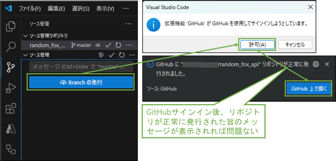The image size is (336, 161).
Task: Click publish cloud icon in repository row
Action: pos(98,45)
